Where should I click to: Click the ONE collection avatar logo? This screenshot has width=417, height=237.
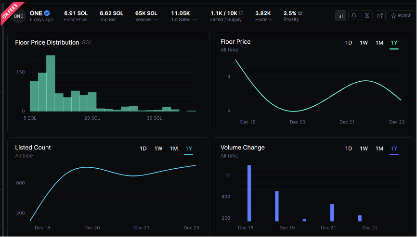(19, 16)
